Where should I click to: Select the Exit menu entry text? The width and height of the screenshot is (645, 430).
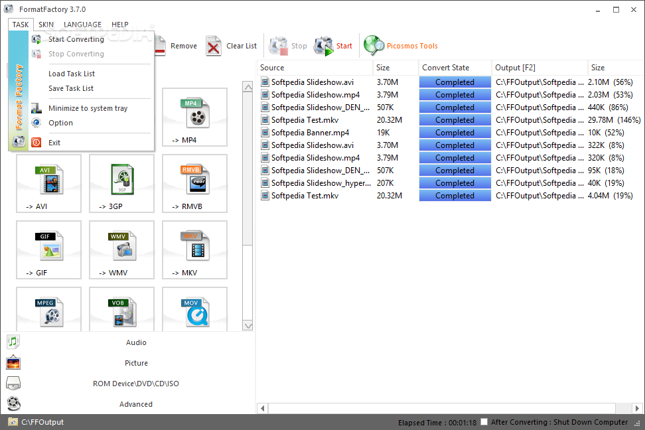(54, 143)
